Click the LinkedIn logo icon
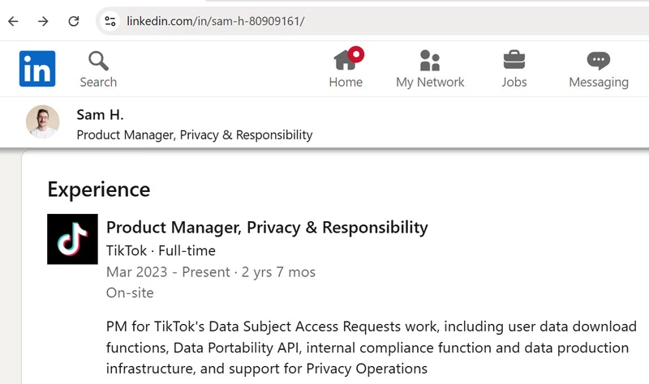649x384 pixels. (x=37, y=69)
